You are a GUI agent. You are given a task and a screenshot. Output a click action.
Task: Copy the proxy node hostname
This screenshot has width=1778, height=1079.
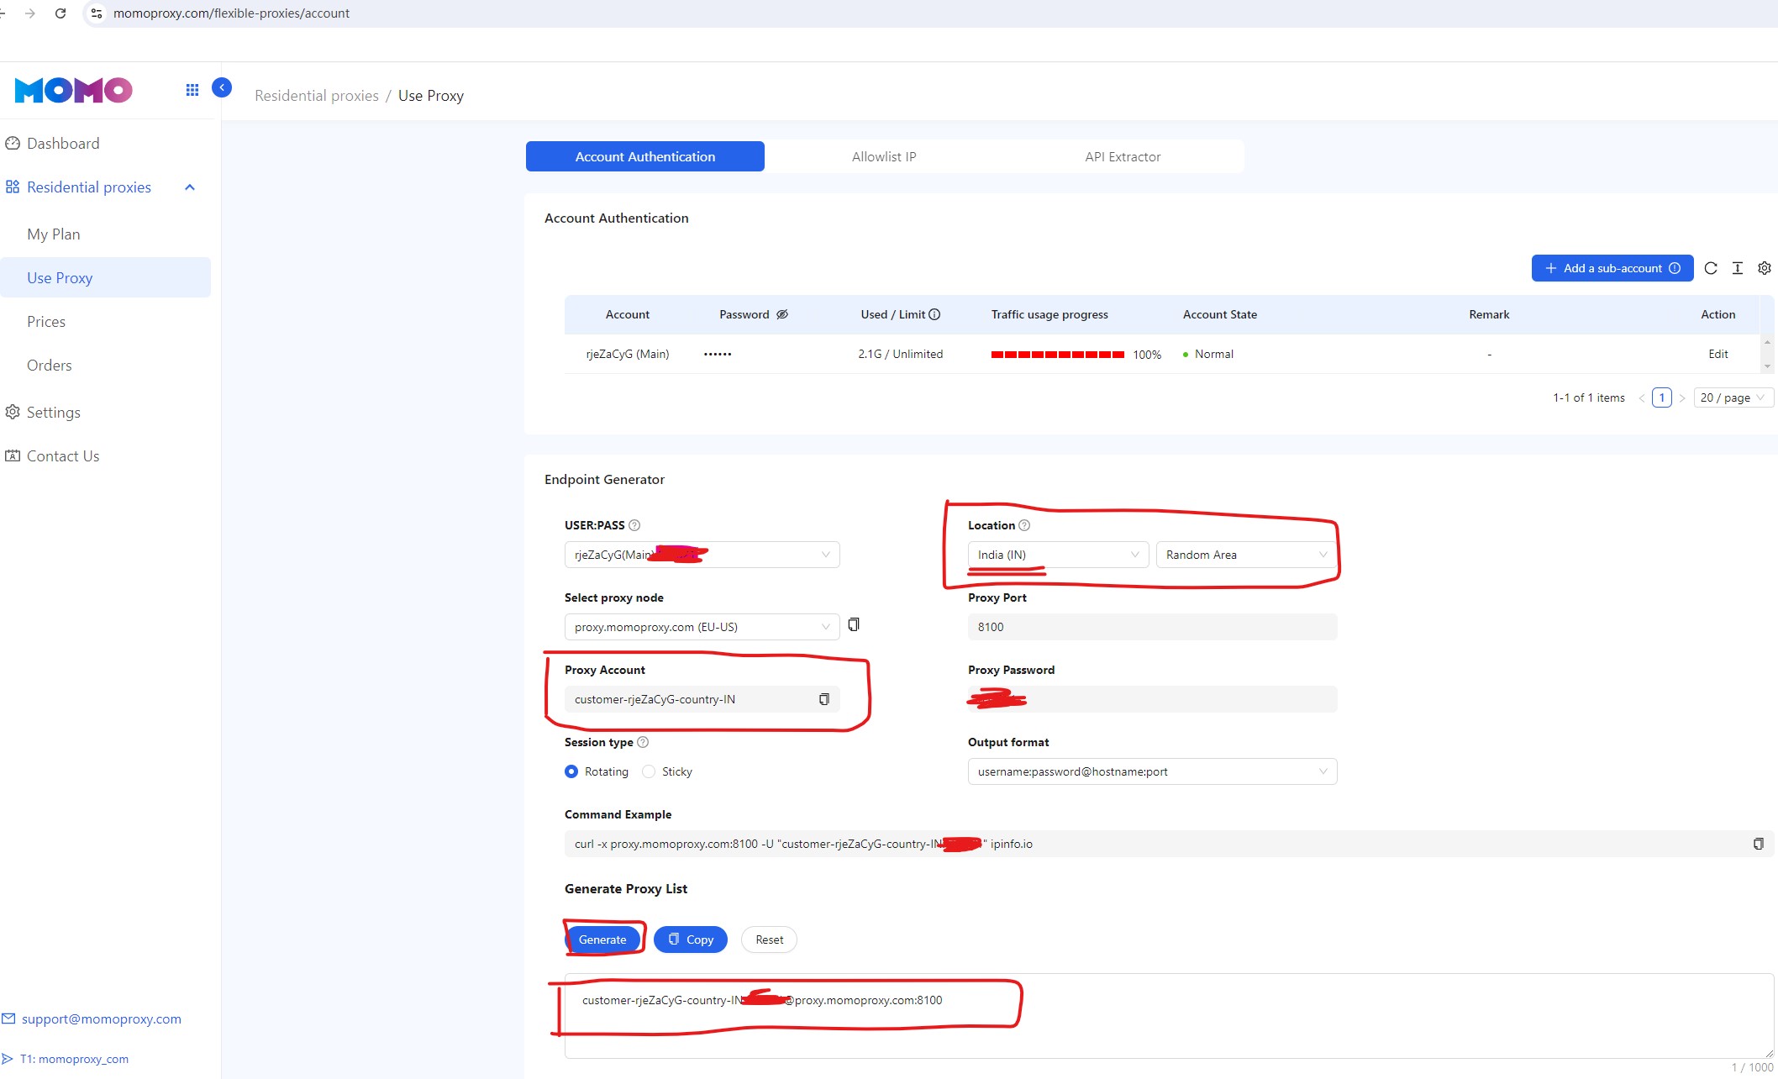pos(854,624)
